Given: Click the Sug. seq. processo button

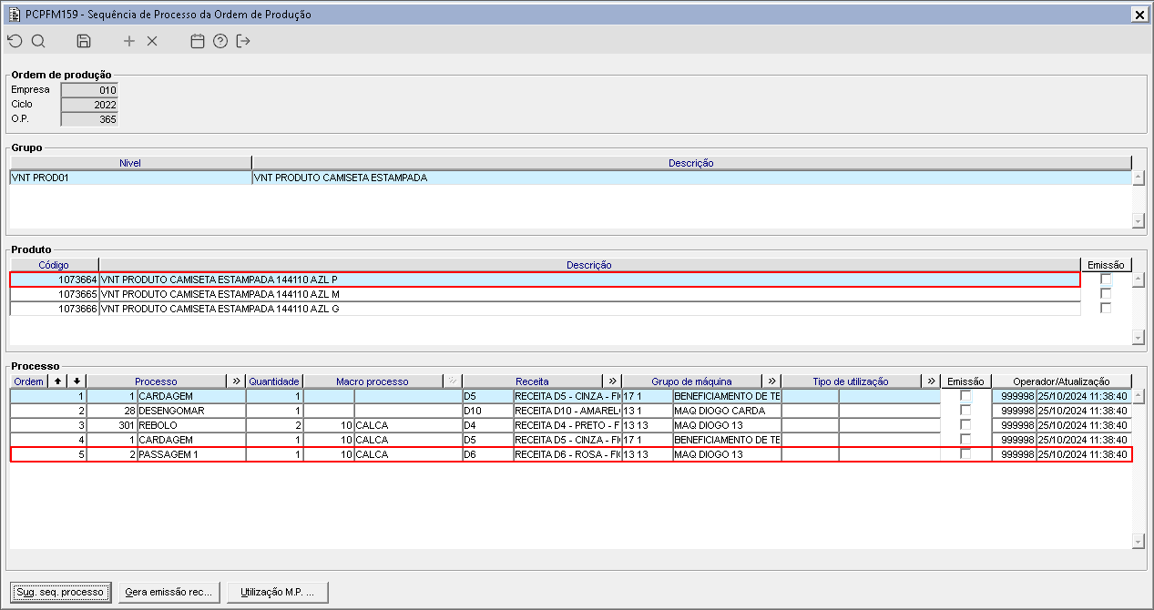Looking at the screenshot, I should (60, 592).
